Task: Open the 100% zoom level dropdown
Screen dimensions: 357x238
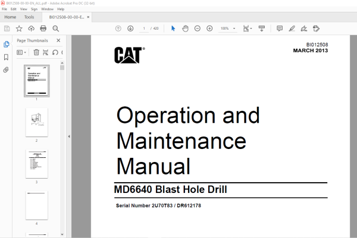Action: pos(228,28)
